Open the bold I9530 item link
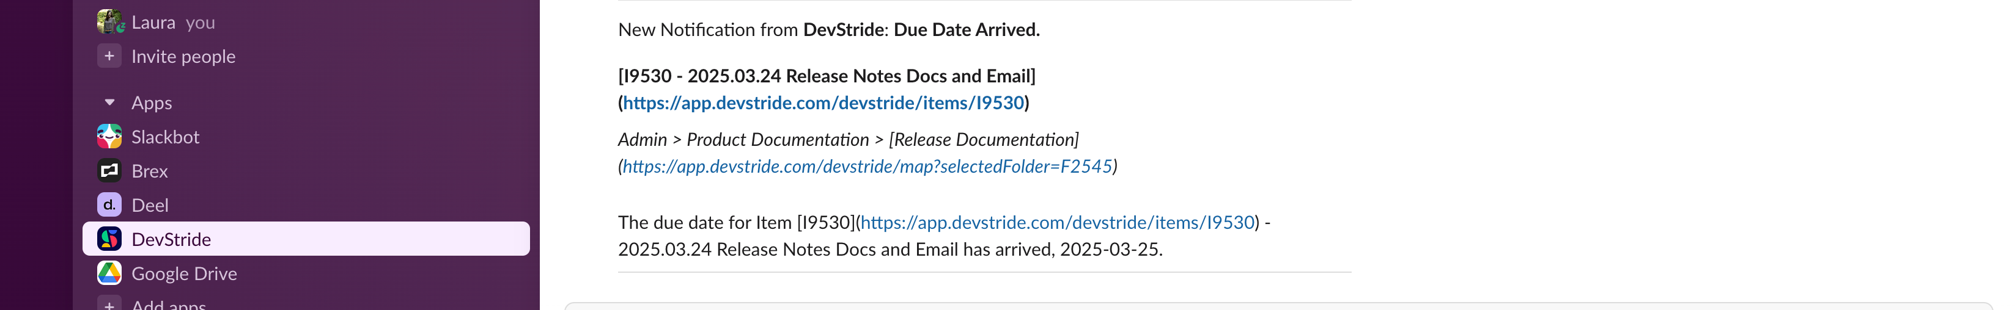This screenshot has height=310, width=2015. (823, 103)
